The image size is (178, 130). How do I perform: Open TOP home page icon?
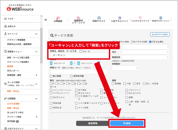click(x=5, y=19)
